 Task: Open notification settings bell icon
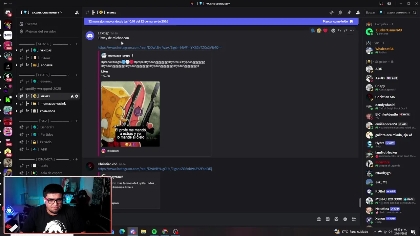coord(340,12)
